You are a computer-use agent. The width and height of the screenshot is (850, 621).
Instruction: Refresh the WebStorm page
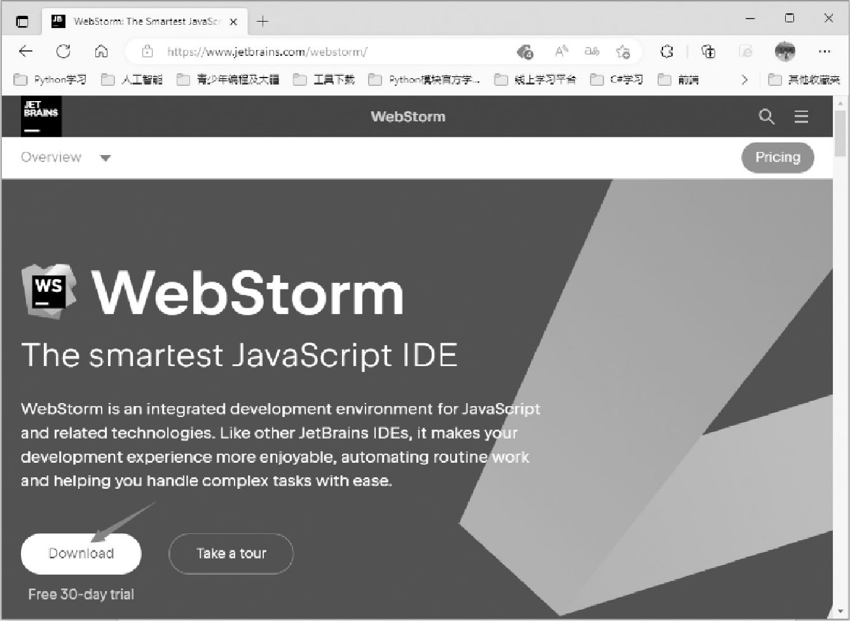63,51
